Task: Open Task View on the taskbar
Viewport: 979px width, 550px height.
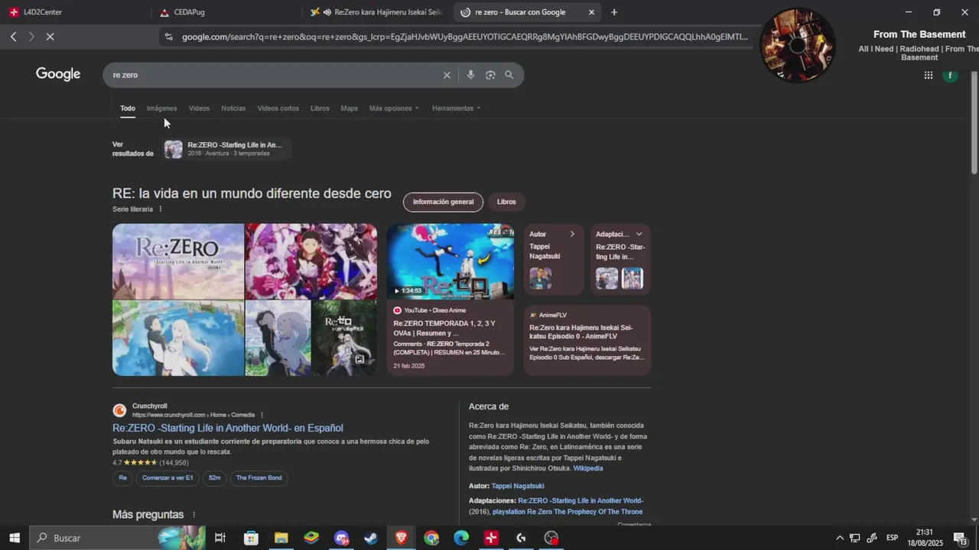Action: (x=220, y=538)
